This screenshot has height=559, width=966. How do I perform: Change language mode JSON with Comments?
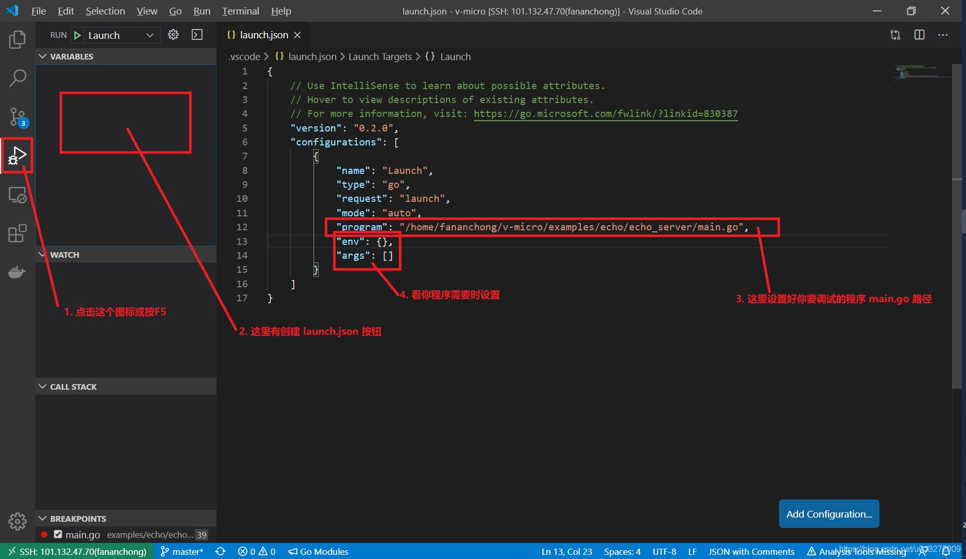[x=751, y=551]
